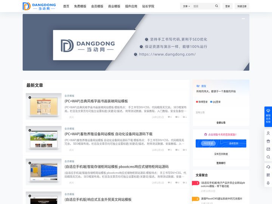Switch to the 连续签到 tab
The height and width of the screenshot is (204, 272).
233,144
